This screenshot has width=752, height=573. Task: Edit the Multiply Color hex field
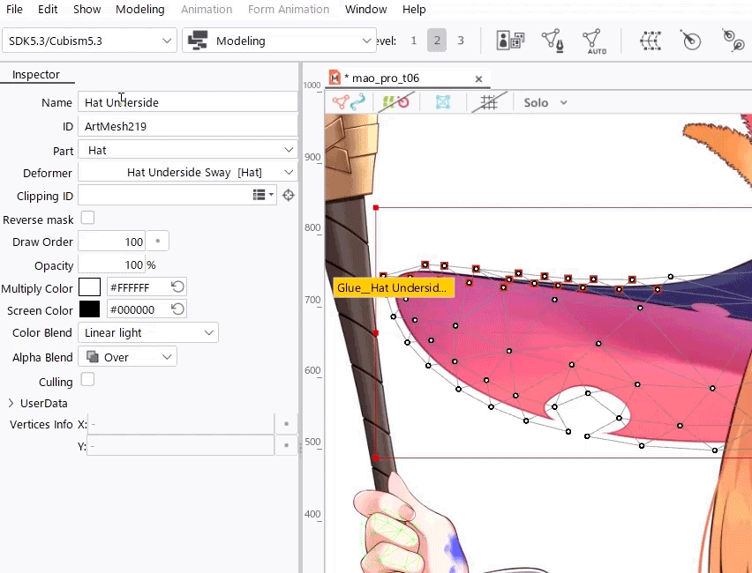click(x=139, y=287)
